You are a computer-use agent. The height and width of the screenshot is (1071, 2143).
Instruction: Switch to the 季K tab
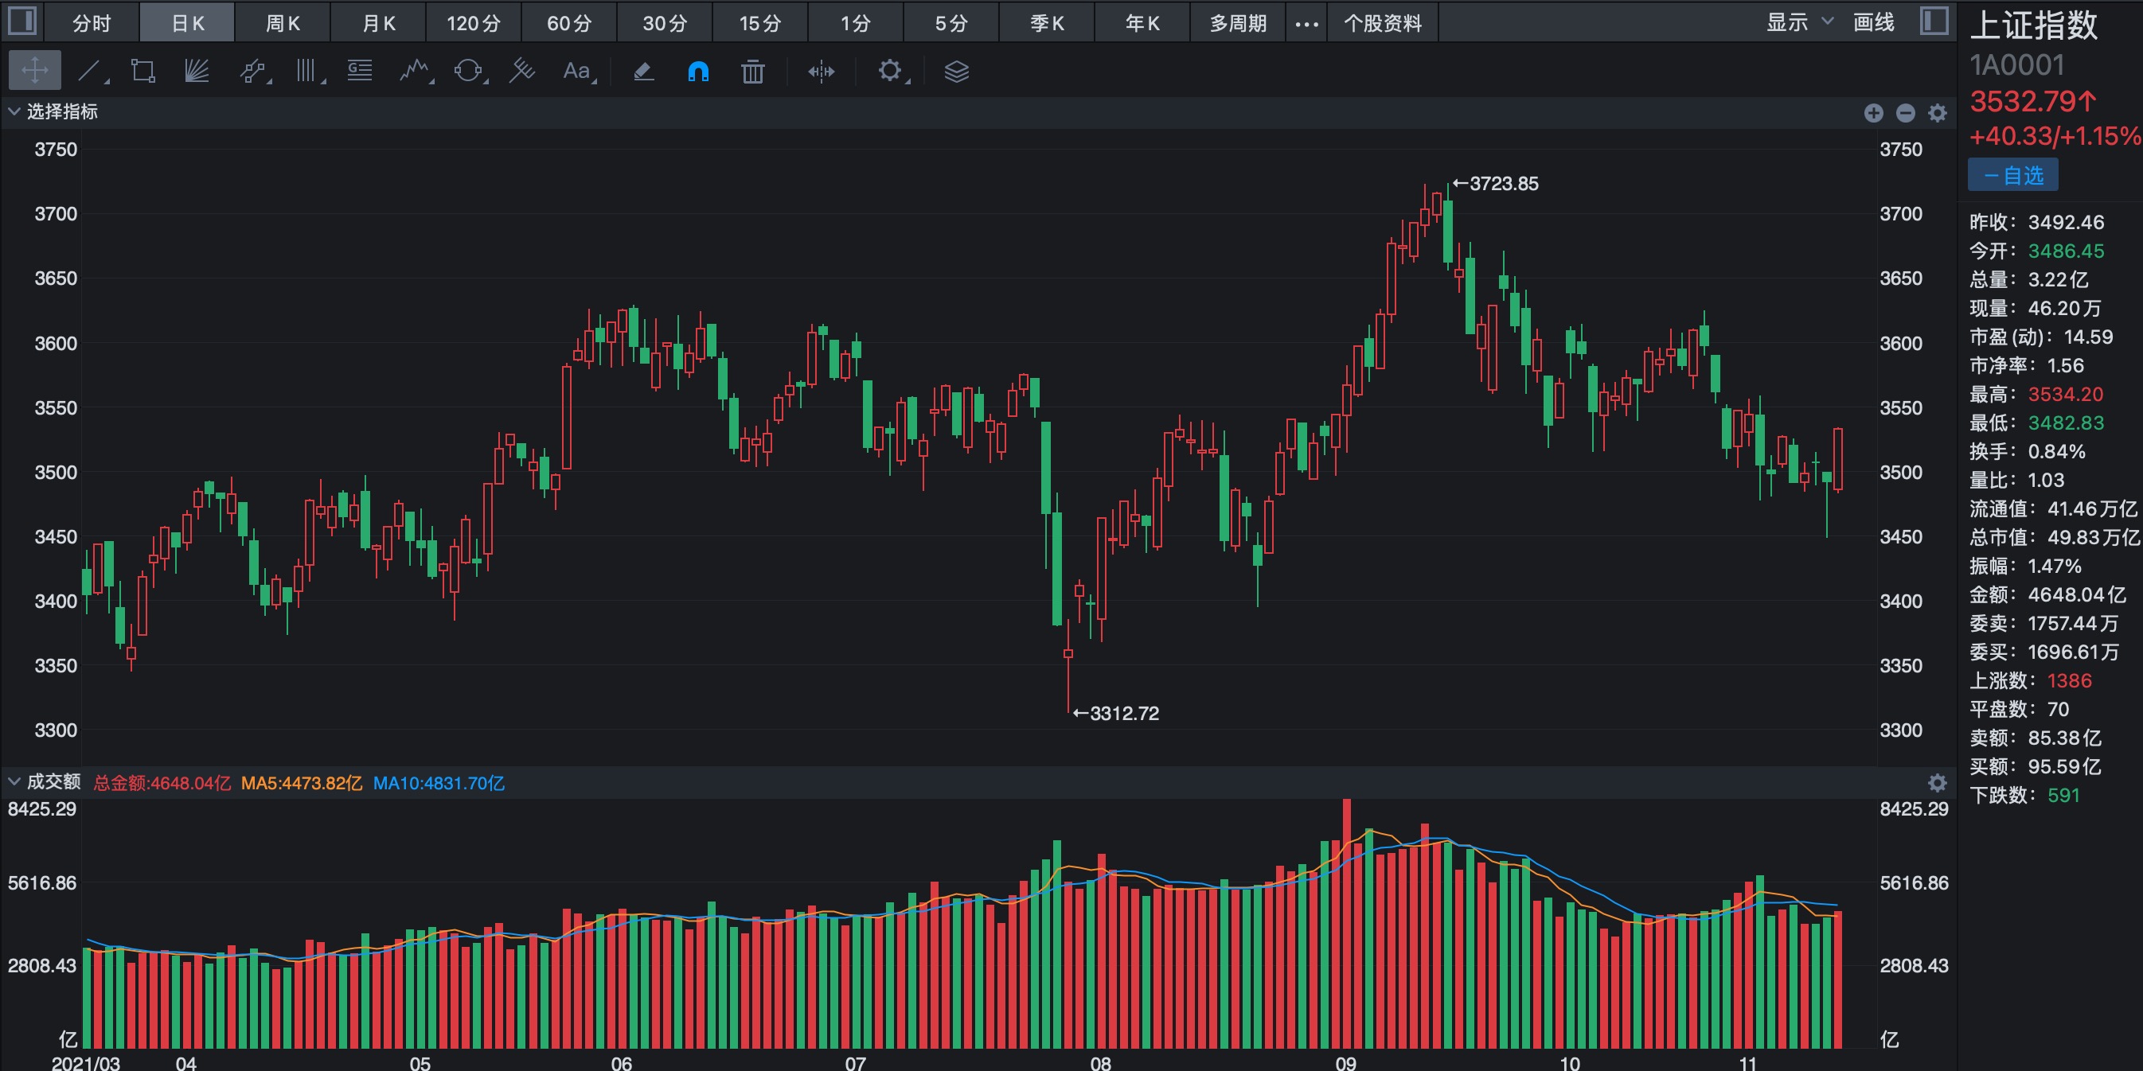click(1047, 22)
